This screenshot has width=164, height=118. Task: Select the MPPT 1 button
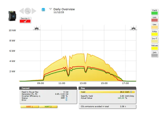coord(30,107)
